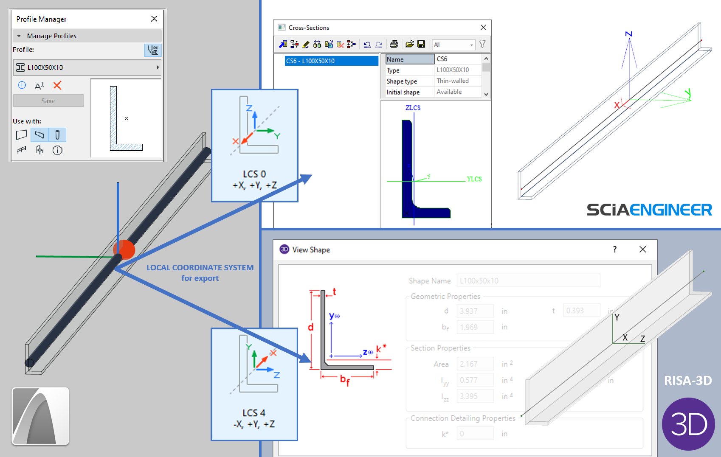Click the info icon in Profile Manager
This screenshot has width=721, height=457.
[57, 150]
